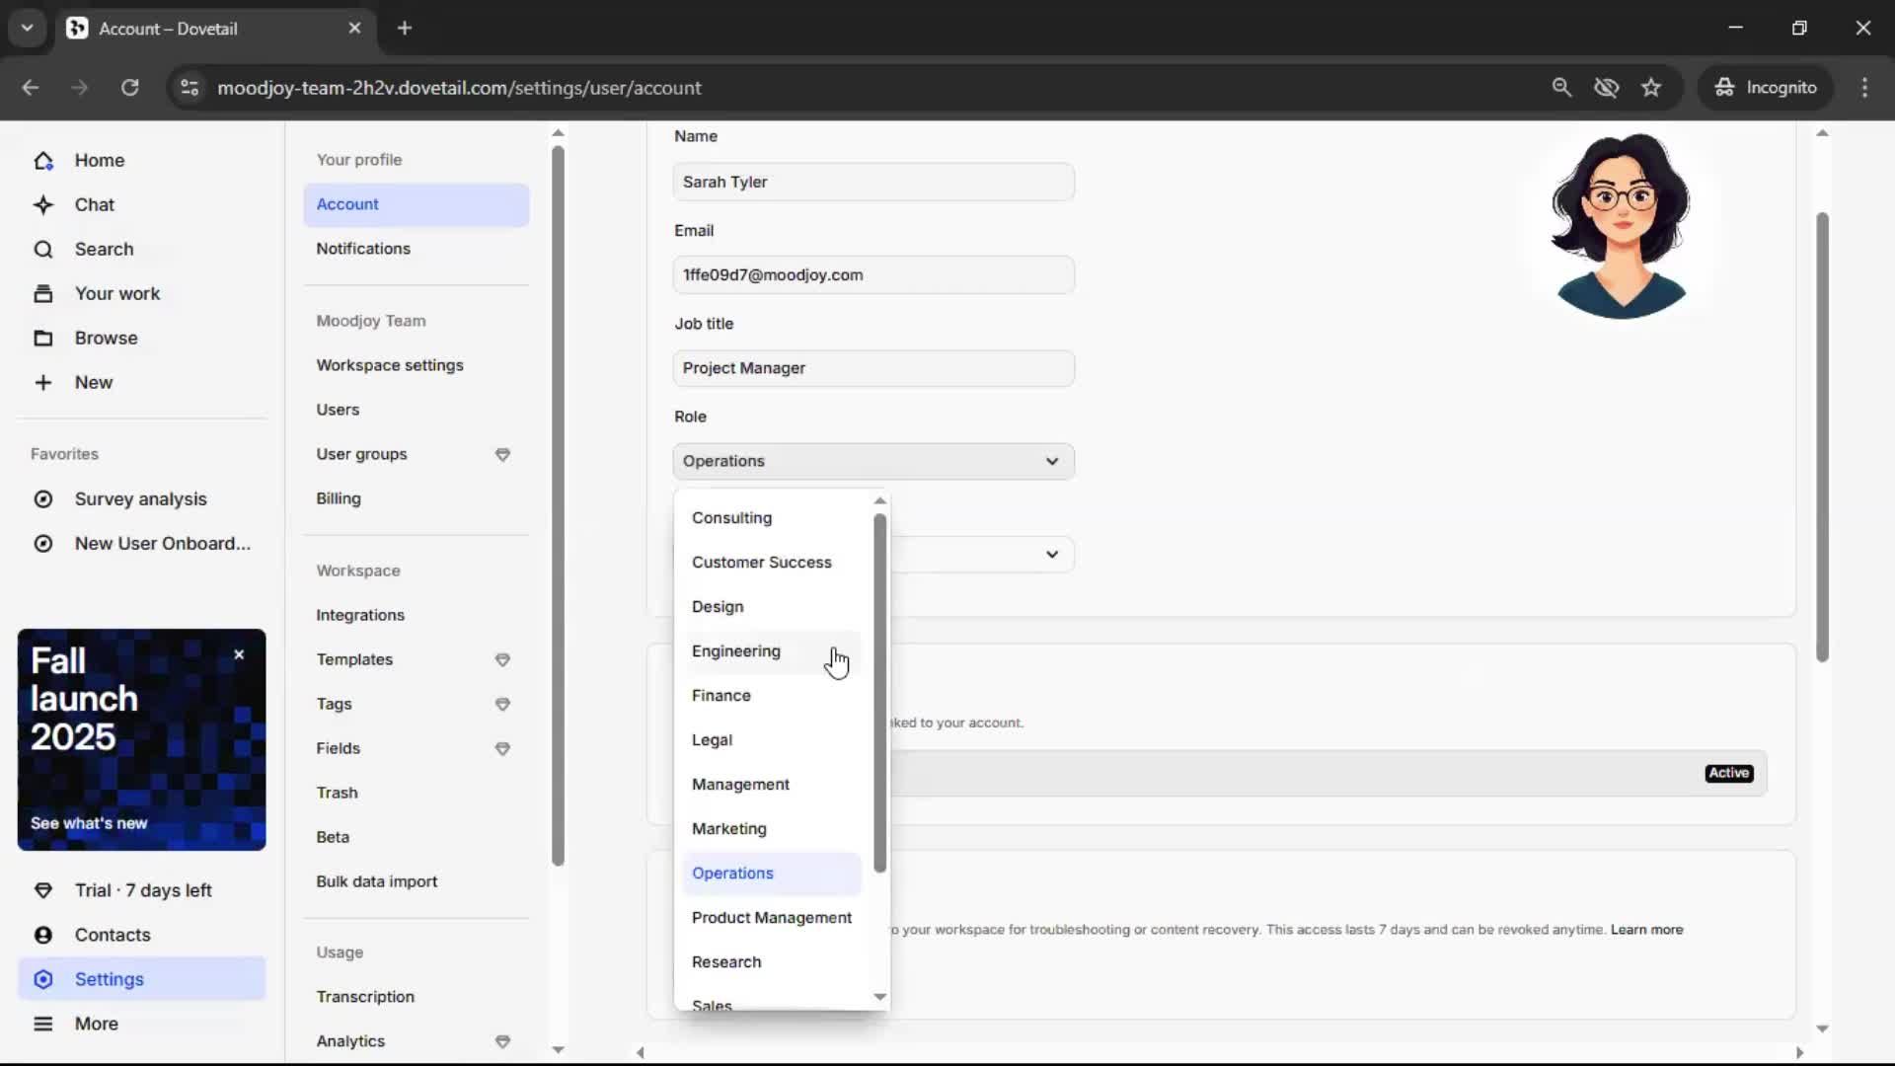Click the tab search chevron in the title bar
This screenshot has height=1066, width=1895.
click(27, 28)
